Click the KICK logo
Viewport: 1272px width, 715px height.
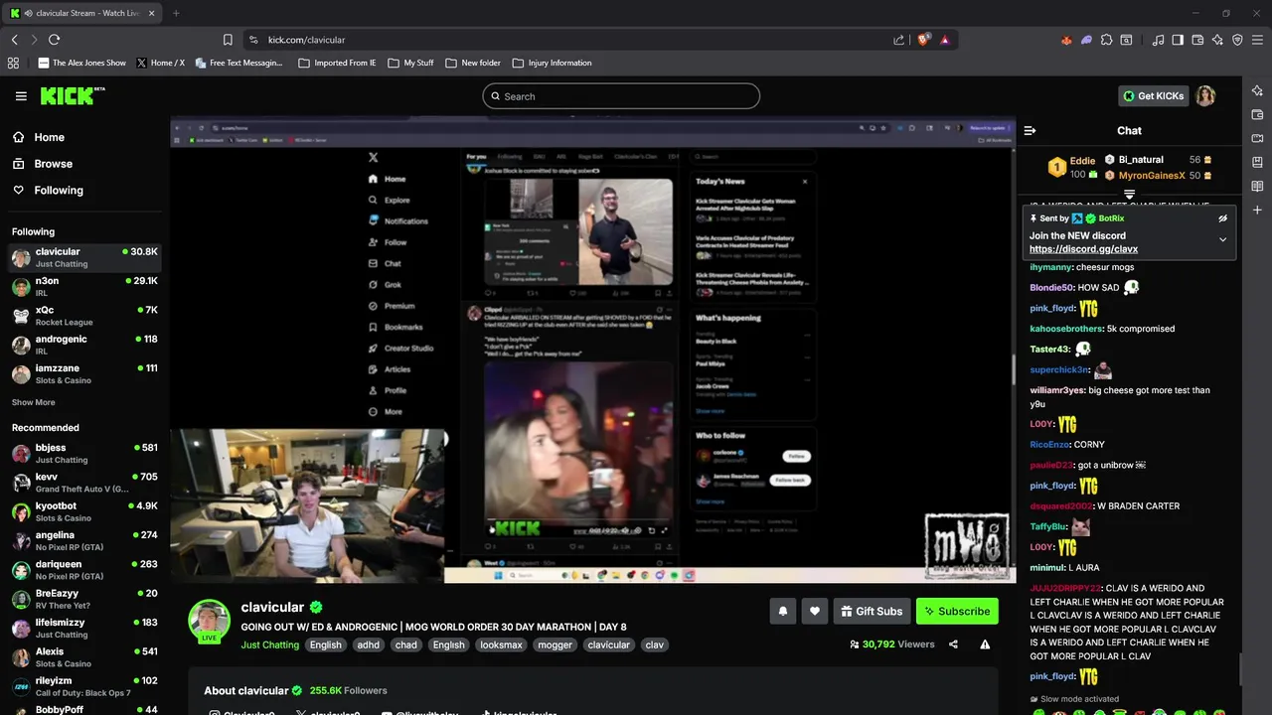[x=72, y=95]
